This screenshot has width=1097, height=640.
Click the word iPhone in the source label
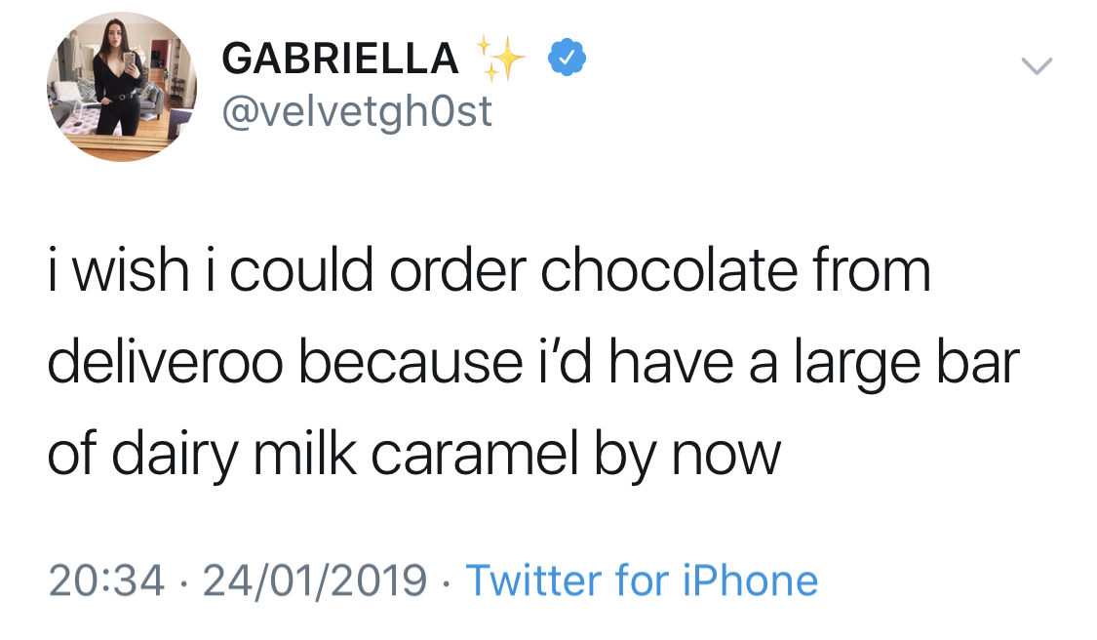pyautogui.click(x=750, y=580)
